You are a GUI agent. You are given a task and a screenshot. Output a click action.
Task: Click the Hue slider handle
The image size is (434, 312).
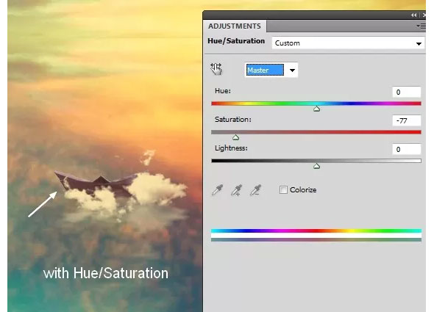pos(316,109)
